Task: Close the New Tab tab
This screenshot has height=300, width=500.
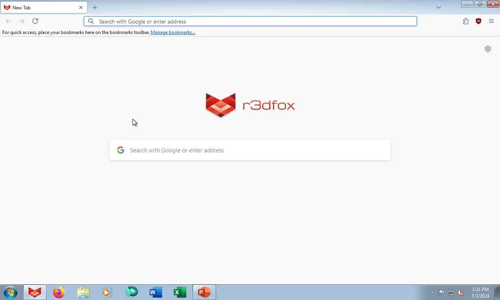Action: [81, 7]
